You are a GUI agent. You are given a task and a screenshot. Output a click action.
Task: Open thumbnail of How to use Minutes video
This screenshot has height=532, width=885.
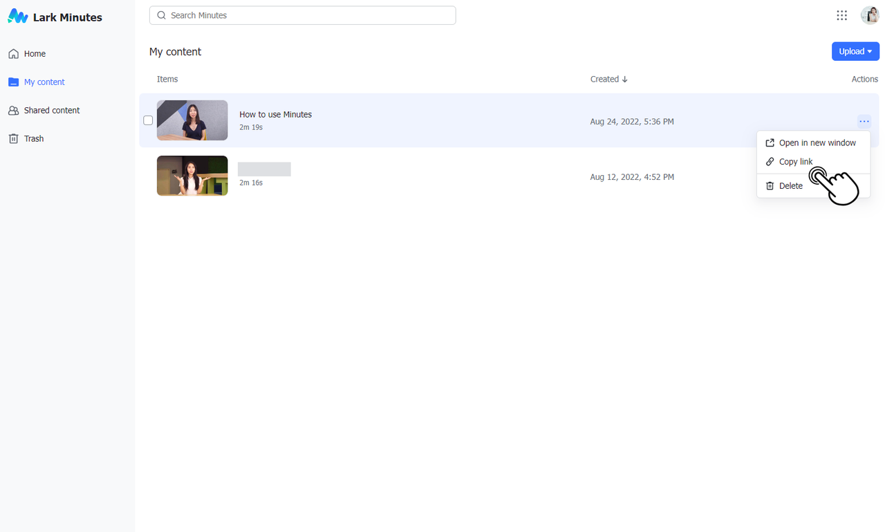[x=192, y=120]
